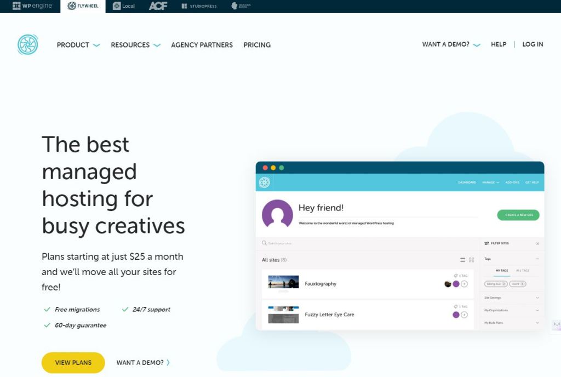Image resolution: width=561 pixels, height=377 pixels.
Task: Open the Fauxtography site thumbnail
Action: (283, 282)
